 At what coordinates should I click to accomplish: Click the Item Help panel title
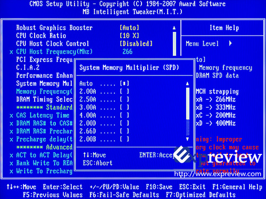click(x=224, y=28)
